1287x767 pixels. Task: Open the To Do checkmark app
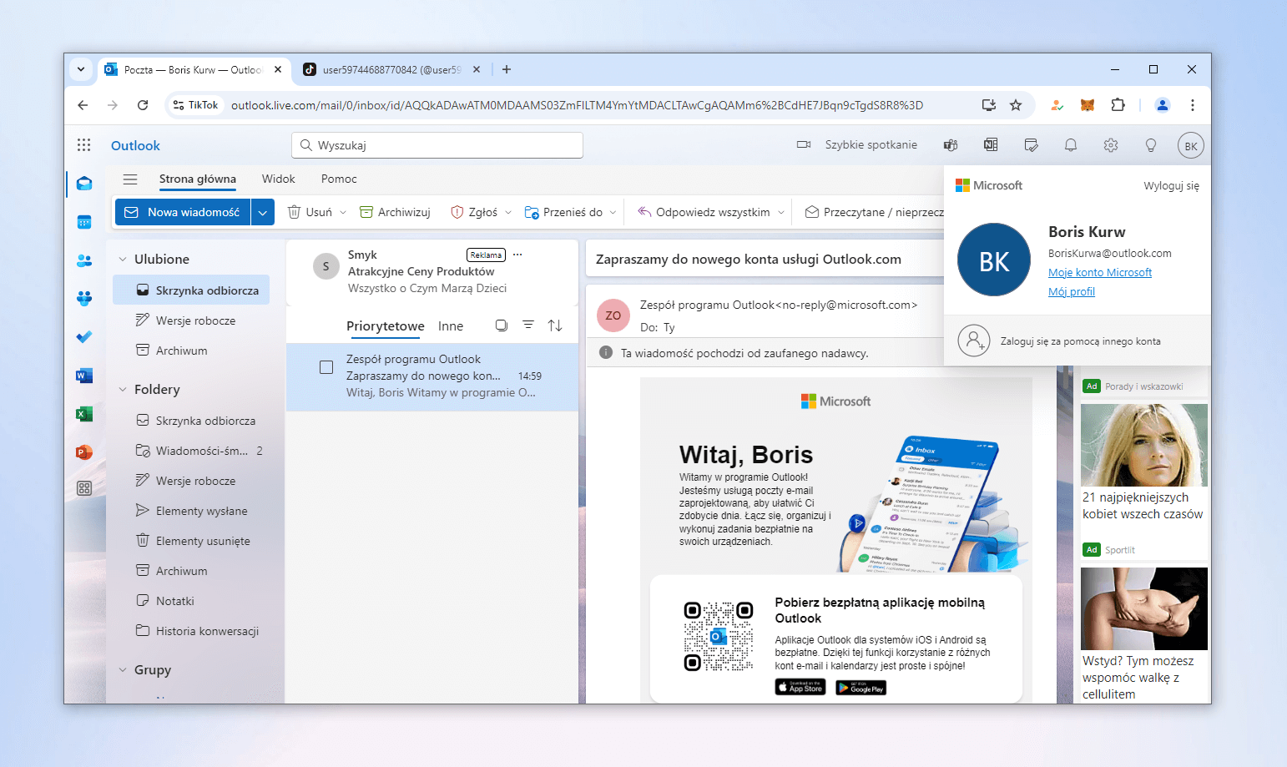84,337
